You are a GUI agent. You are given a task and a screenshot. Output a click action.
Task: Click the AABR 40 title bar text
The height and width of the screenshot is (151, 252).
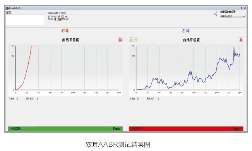point(13,8)
